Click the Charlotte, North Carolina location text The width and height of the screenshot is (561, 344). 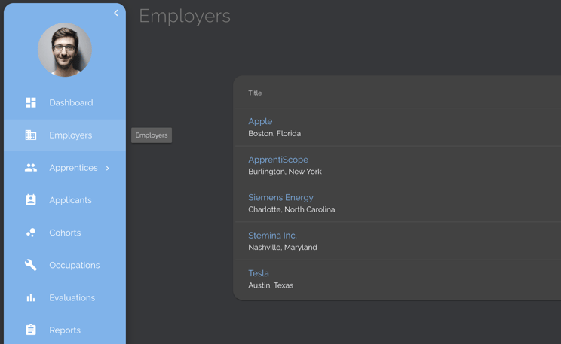pyautogui.click(x=292, y=209)
